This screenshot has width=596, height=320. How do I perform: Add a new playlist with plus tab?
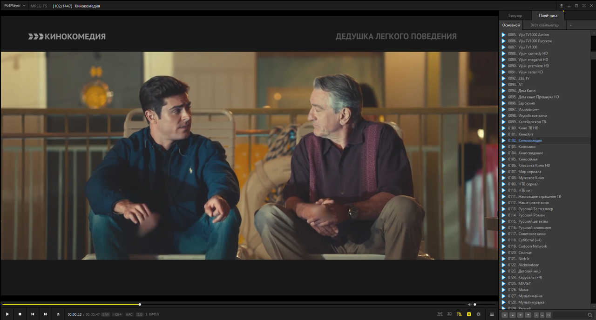(x=570, y=25)
